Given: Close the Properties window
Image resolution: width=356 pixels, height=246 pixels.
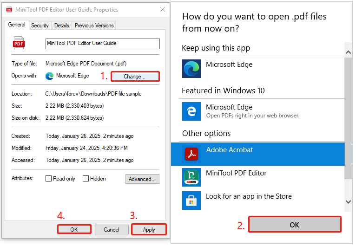Looking at the screenshot, I should (x=163, y=10).
